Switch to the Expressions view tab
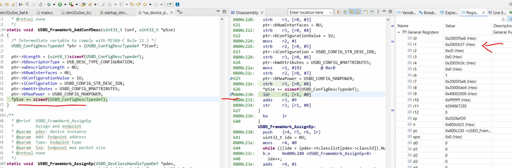Screen dimensions: 512x168 (449, 13)
